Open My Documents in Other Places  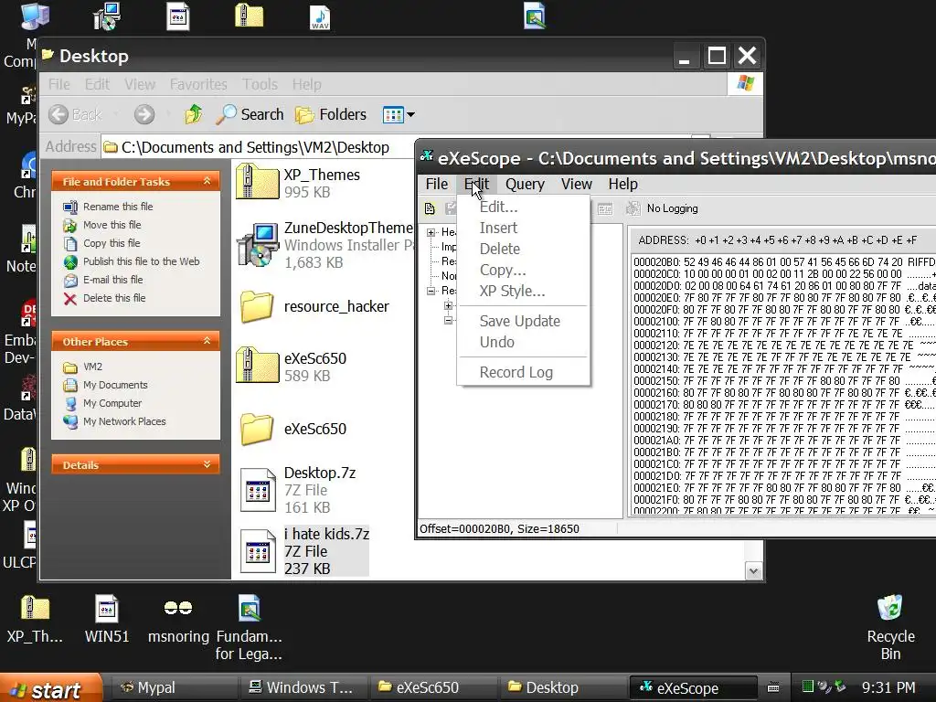(x=115, y=385)
